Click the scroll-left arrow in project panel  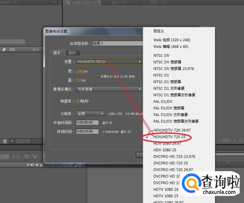tap(12, 141)
